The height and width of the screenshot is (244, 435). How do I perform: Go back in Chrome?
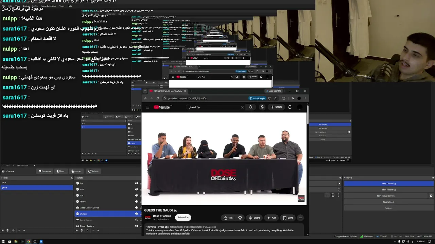145,98
